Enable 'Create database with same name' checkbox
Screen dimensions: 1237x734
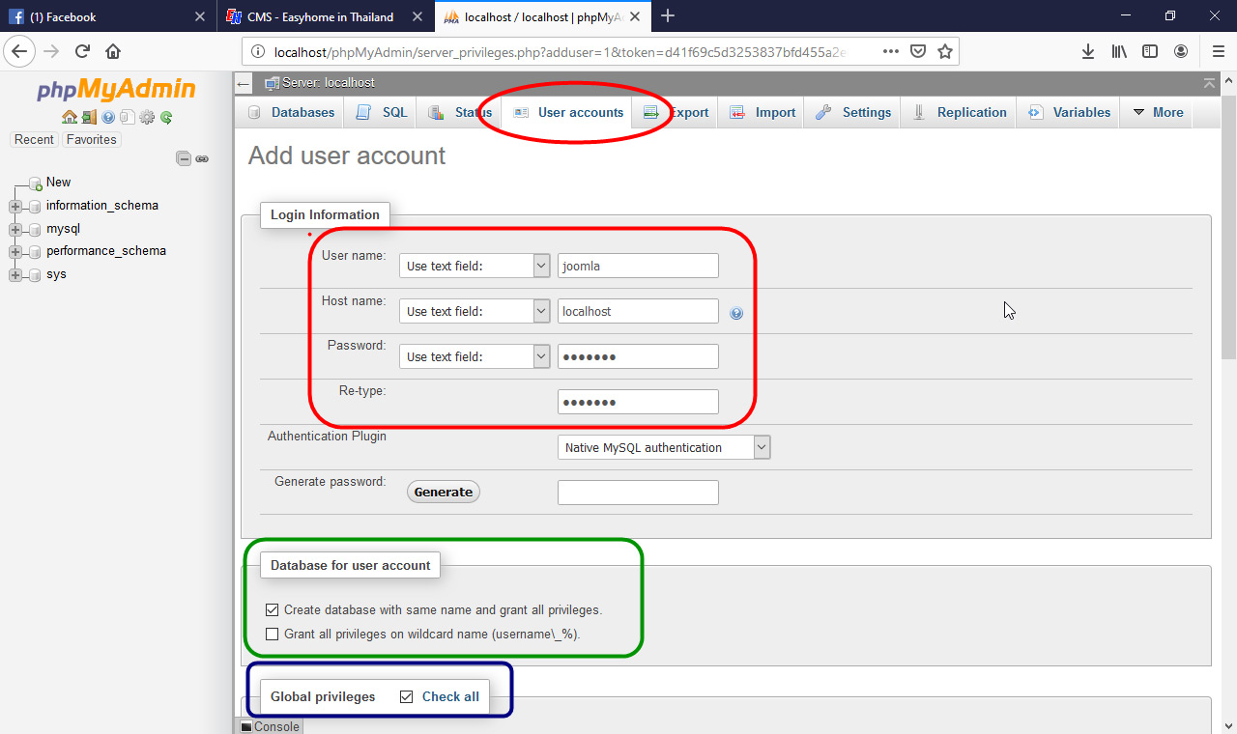[x=272, y=609]
